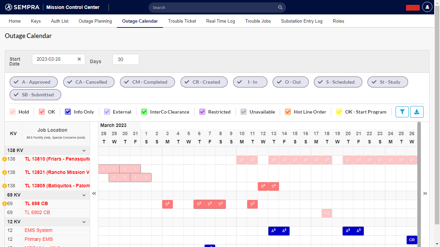440x247 pixels.
Task: Open the user account icon
Action: (x=427, y=7)
